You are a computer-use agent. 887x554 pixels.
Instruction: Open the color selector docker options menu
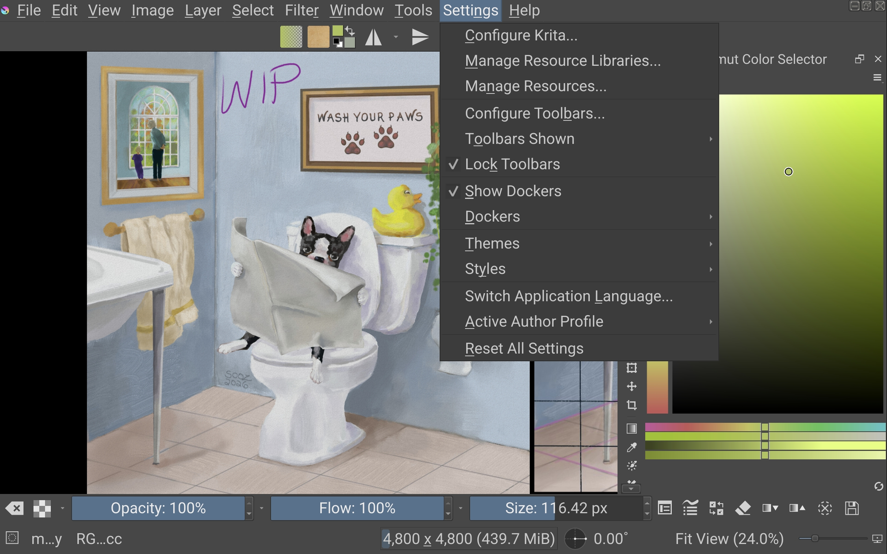point(877,78)
